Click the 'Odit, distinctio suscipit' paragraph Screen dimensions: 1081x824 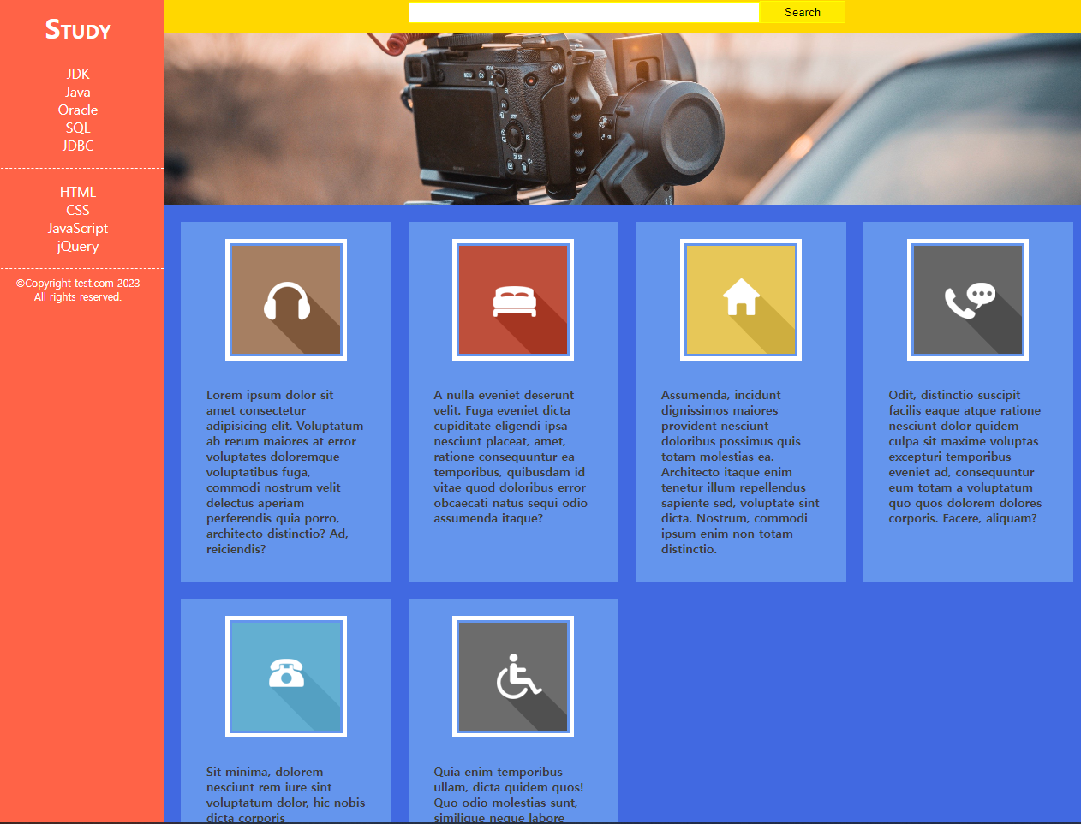pyautogui.click(x=968, y=457)
